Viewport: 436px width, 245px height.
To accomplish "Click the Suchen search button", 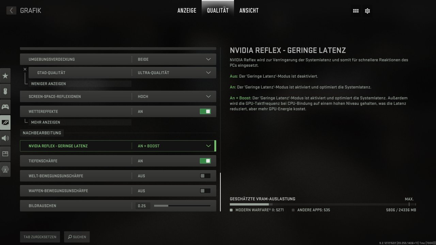I will [77, 237].
